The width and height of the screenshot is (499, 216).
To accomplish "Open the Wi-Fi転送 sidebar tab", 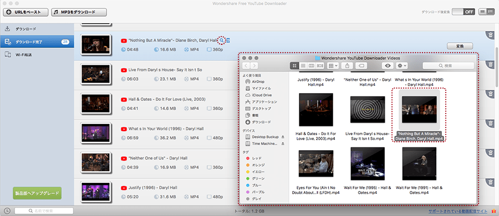I will click(37, 55).
